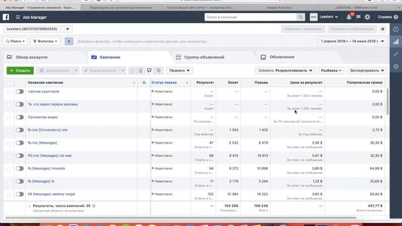Viewport: 402px width, 226px height.
Task: Click the green Создать button
Action: [20, 70]
